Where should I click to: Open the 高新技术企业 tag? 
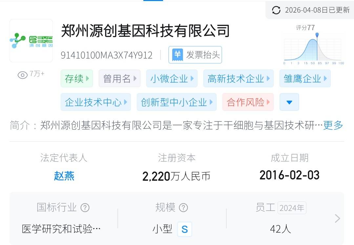(239, 78)
